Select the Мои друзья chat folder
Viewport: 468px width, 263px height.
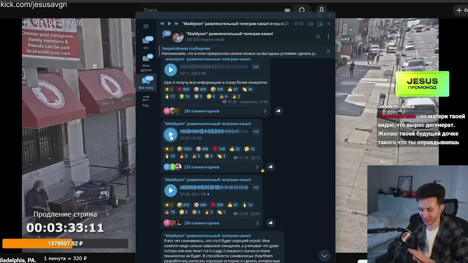click(x=146, y=62)
